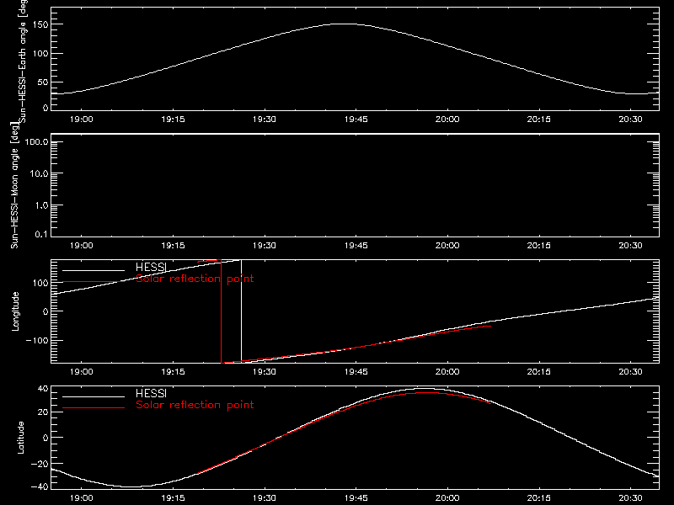Click the 150 tick on Earth angle axis

pos(40,25)
